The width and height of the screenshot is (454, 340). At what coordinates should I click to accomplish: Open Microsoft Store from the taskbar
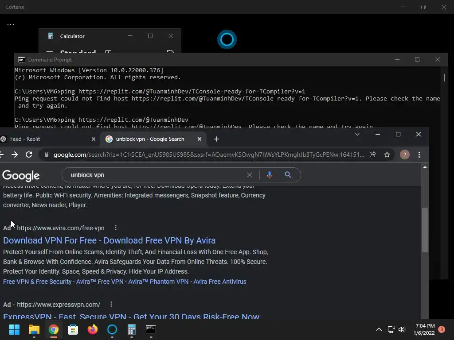click(x=73, y=329)
